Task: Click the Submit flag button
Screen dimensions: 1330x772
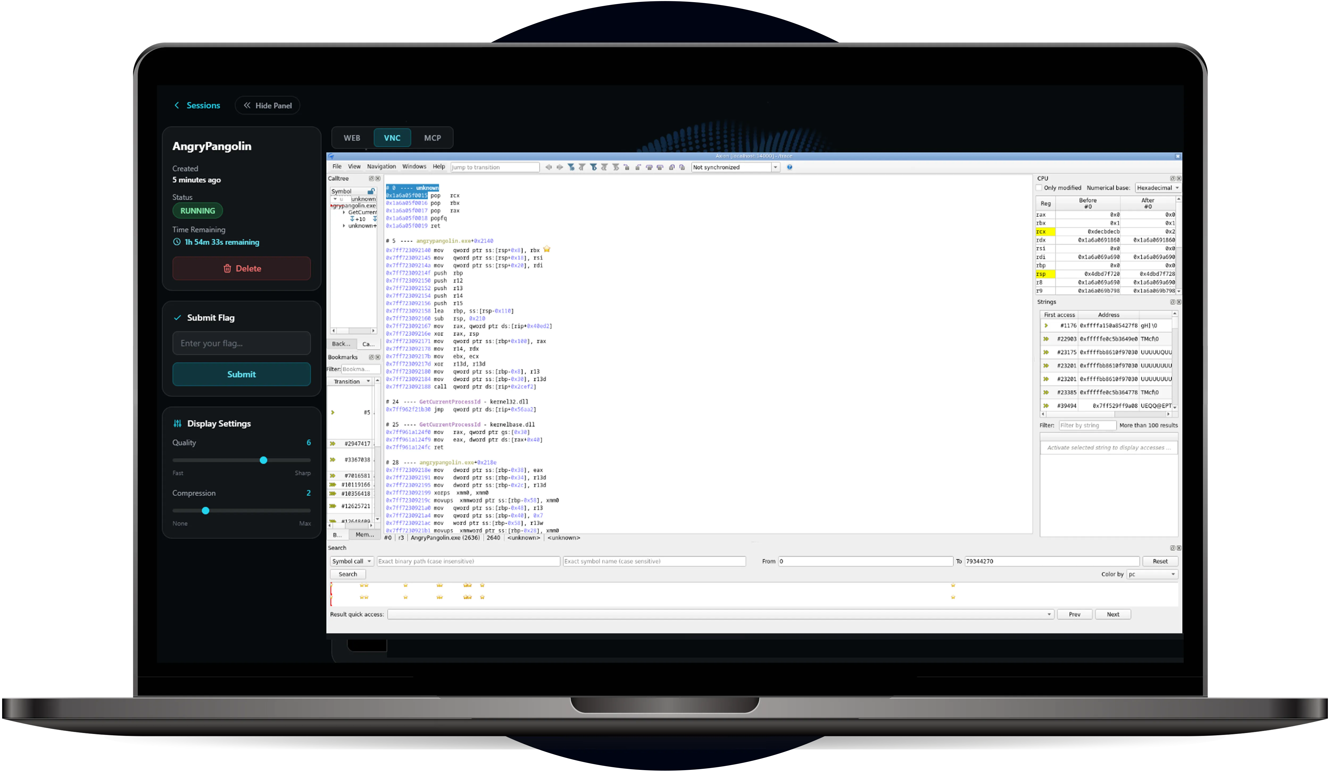Action: tap(242, 374)
